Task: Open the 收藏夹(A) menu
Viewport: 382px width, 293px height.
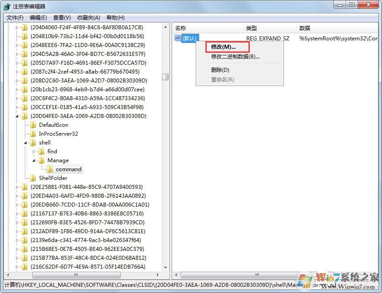Action: tap(87, 17)
